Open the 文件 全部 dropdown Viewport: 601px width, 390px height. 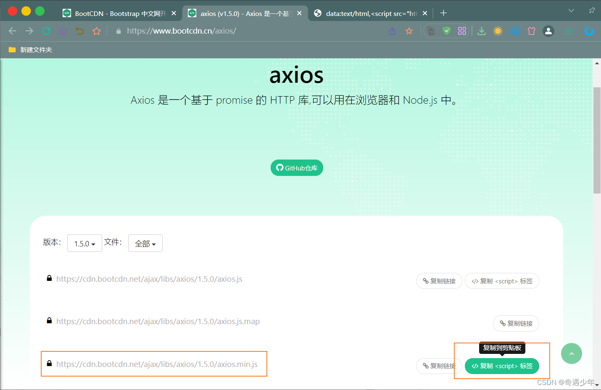145,243
